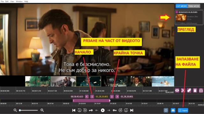Rewind one minute

[x=79, y=110]
